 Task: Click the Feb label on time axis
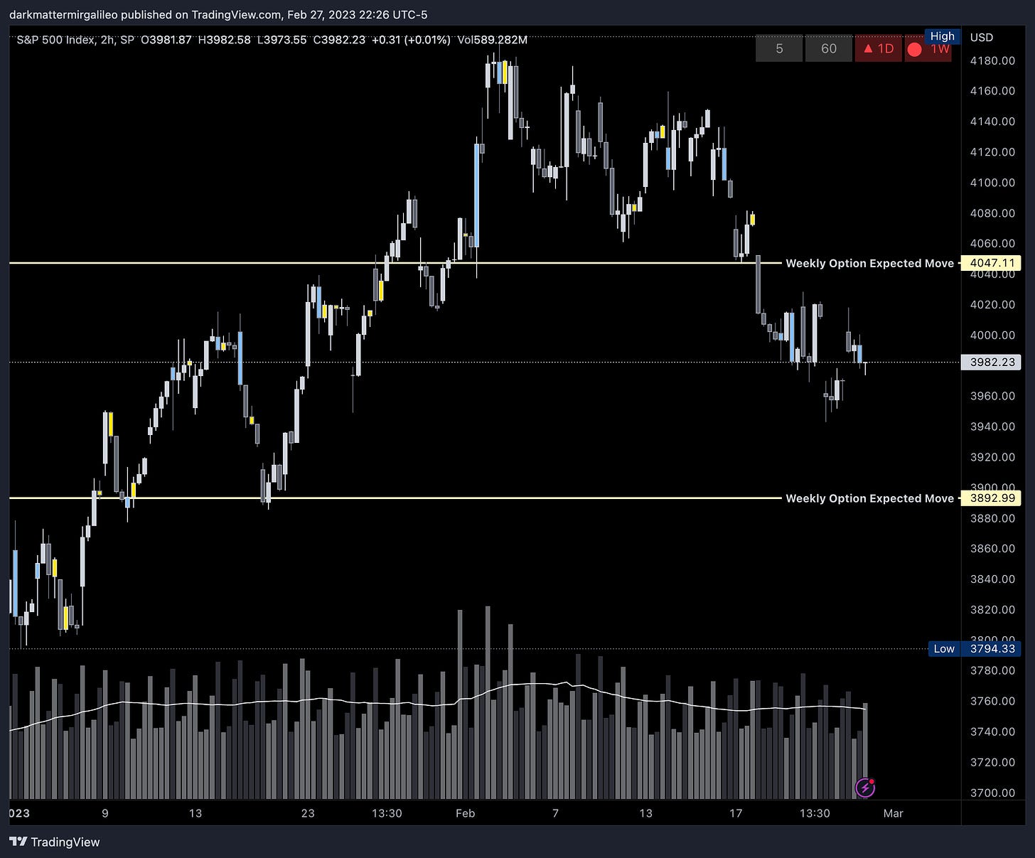(465, 813)
